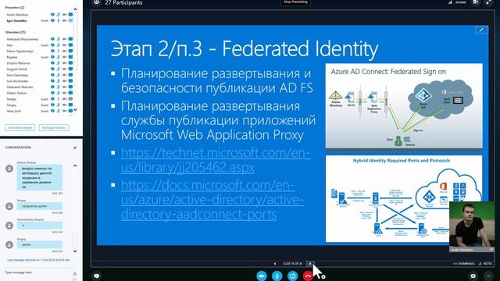The width and height of the screenshot is (500, 281).
Task: Click Andrii Meshkov's IM status icon
Action: [52, 15]
